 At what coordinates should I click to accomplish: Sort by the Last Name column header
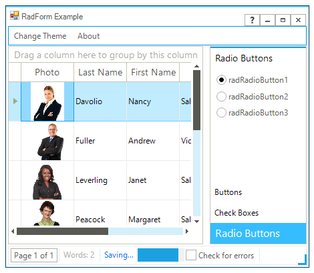(x=100, y=72)
